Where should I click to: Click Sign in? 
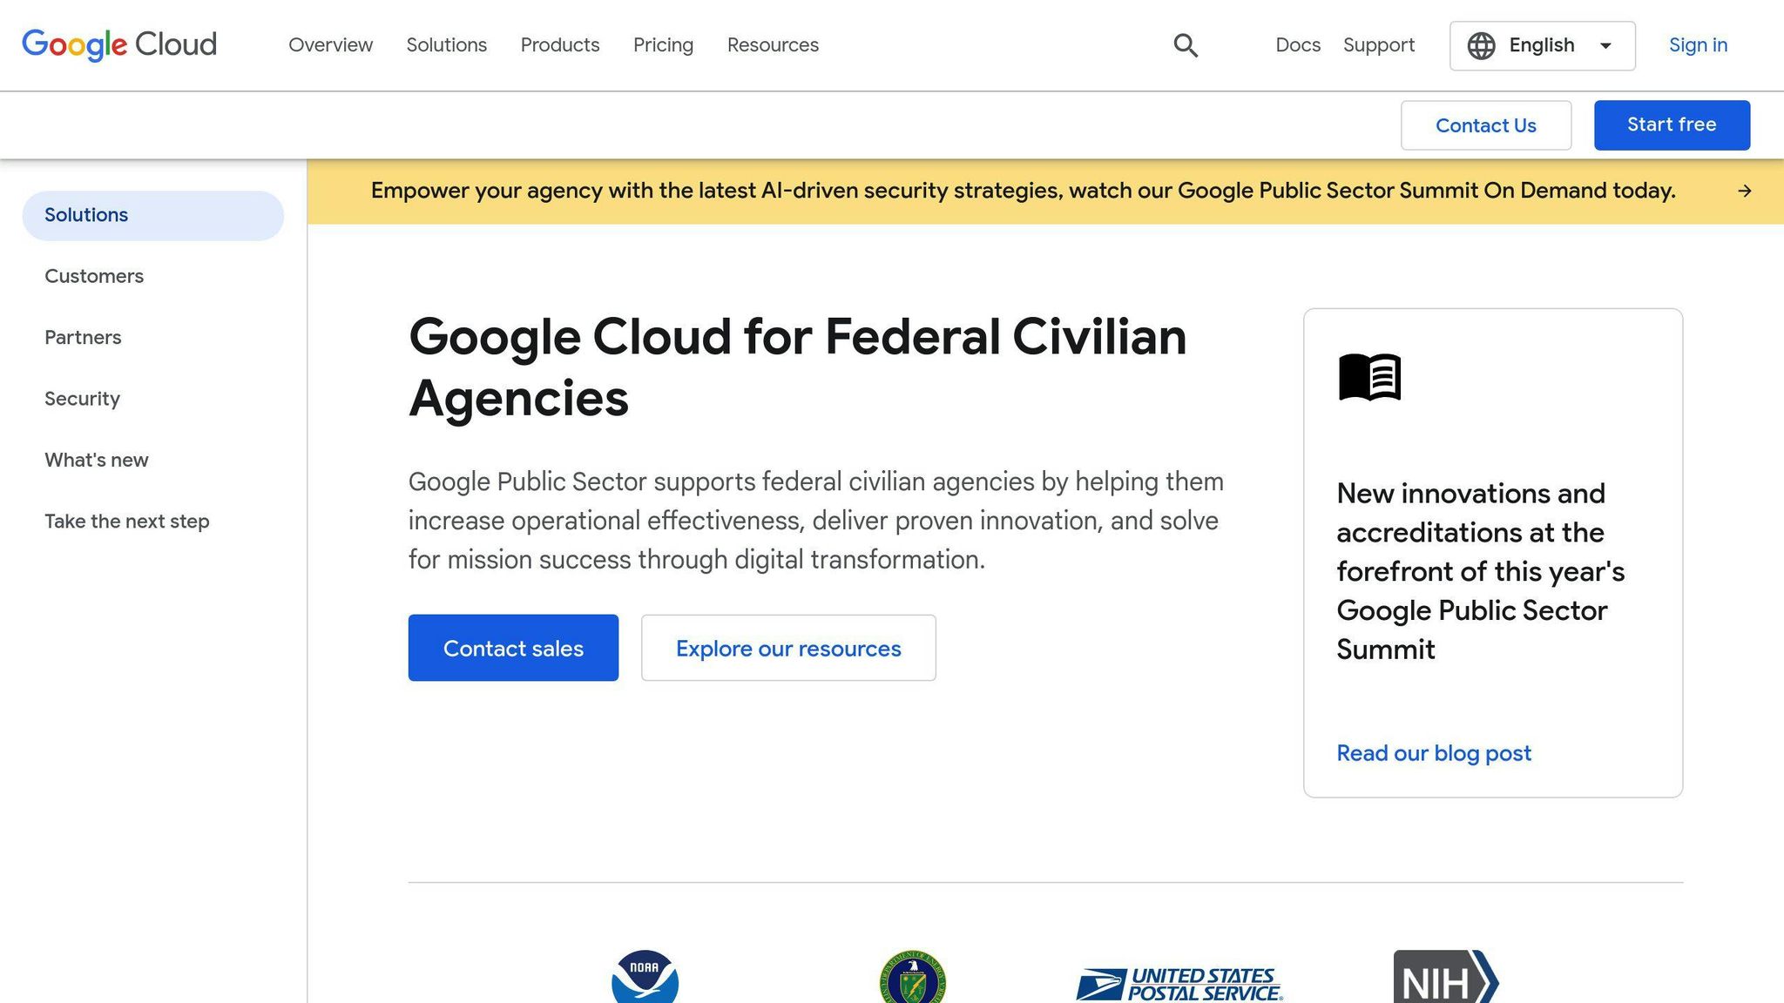pos(1698,45)
